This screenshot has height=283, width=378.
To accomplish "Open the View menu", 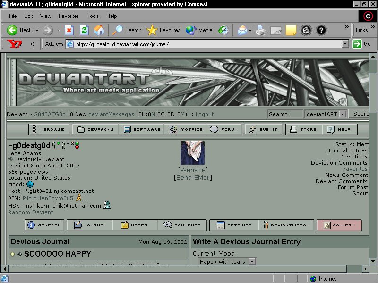I will [45, 16].
